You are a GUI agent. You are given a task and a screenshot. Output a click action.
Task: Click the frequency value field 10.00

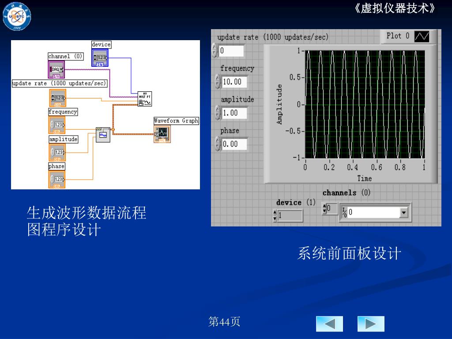point(234,82)
